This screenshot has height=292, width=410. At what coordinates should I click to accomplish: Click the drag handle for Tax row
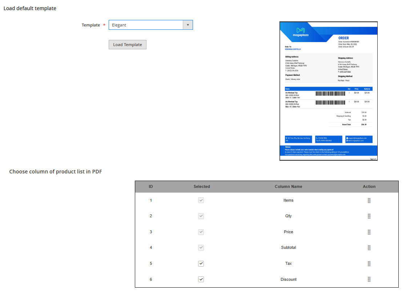[369, 264]
